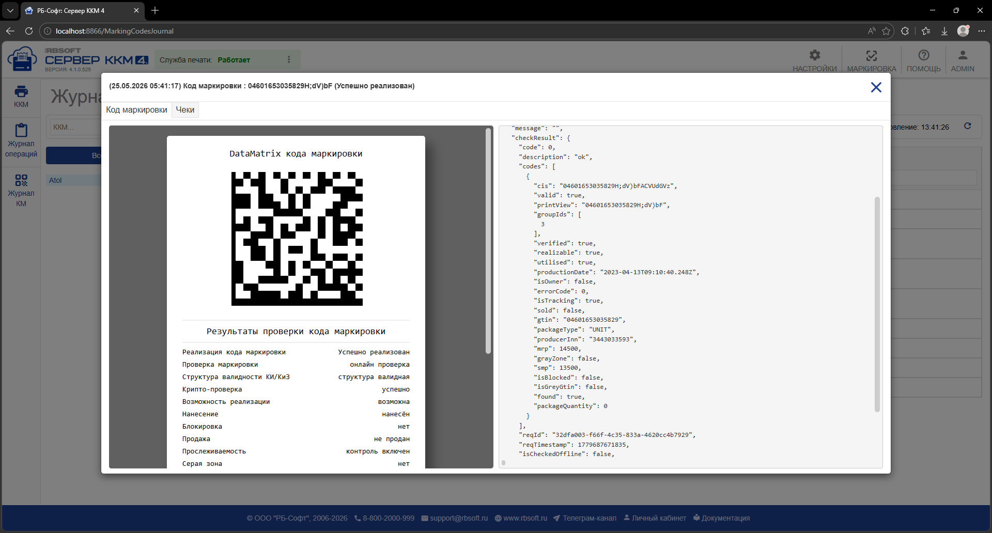The image size is (992, 533).
Task: Click the receipt preview vertical scrollbar
Action: tap(488, 241)
